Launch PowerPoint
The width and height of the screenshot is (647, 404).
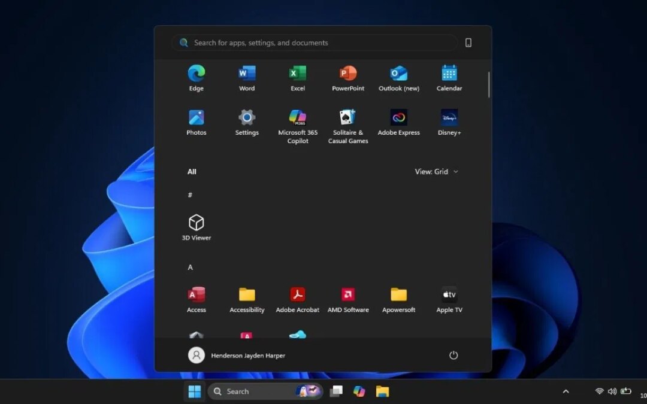[348, 78]
